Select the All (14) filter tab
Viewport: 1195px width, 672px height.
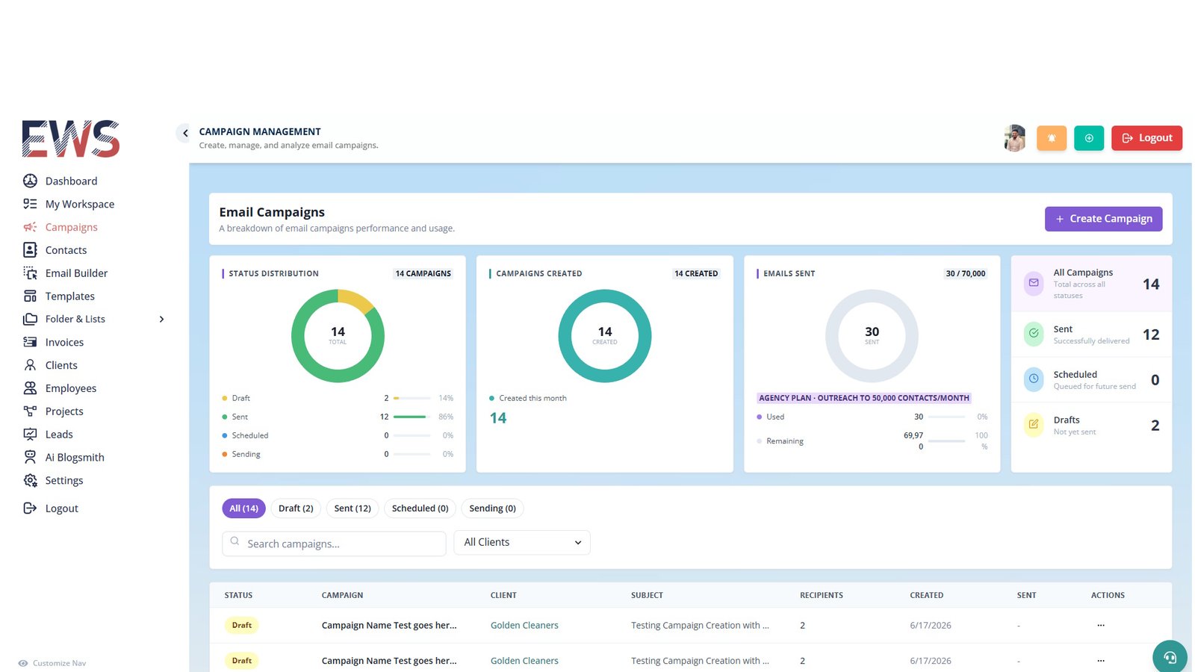point(243,508)
